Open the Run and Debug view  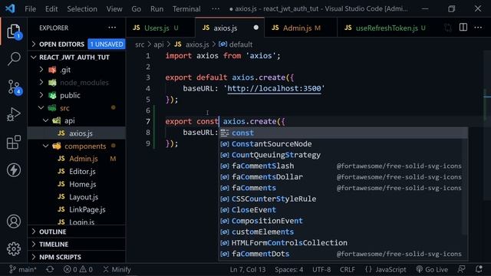click(x=14, y=114)
